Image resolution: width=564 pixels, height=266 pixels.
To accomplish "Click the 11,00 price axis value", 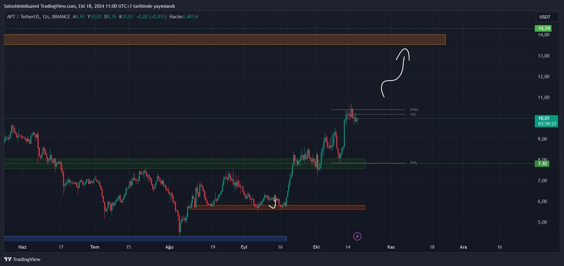I will click(x=544, y=98).
